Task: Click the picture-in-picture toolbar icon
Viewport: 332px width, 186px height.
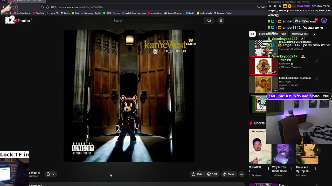Action: tap(258, 7)
